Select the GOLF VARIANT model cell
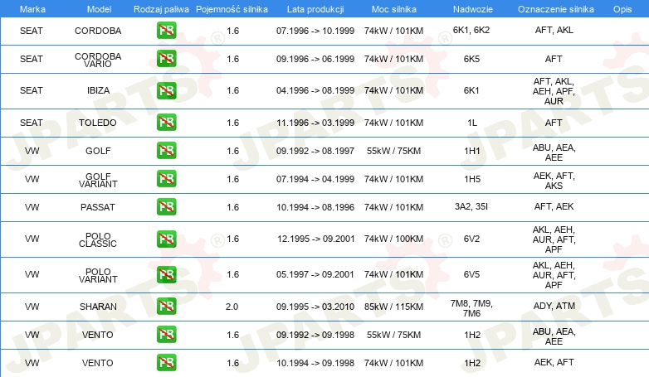649x377 pixels. coord(98,181)
